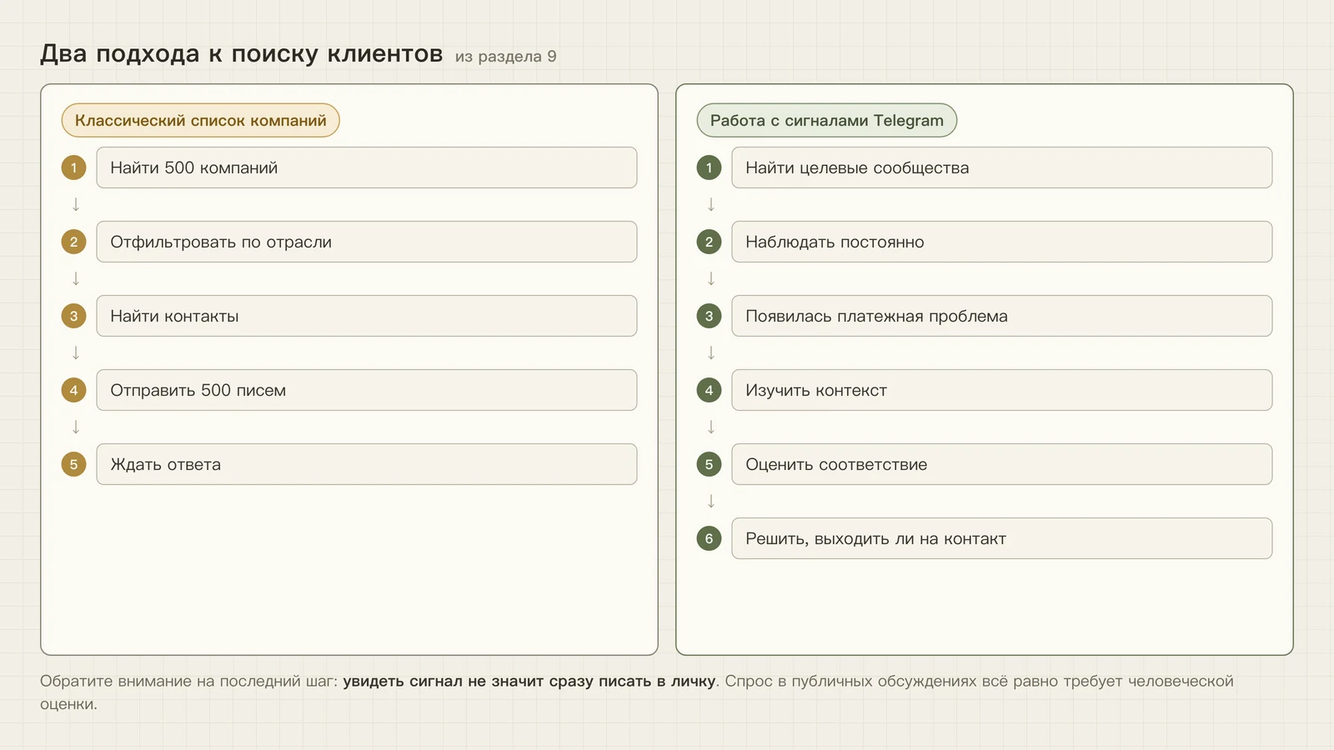Screen dimensions: 1334x750
Task: Click number badge 5 beside "Оценить соответствие"
Action: coord(710,464)
